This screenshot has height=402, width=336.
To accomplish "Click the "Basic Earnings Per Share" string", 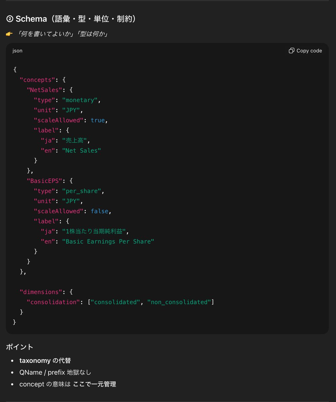I will 108,241.
